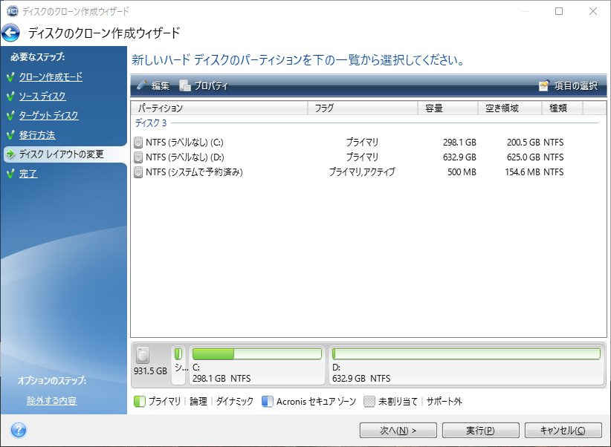This screenshot has width=611, height=447.
Task: Click the green プライマリ legend swatch
Action: [x=139, y=402]
